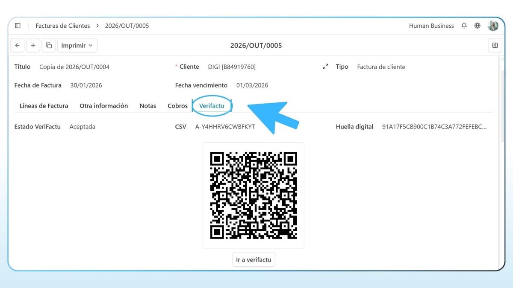513x288 pixels.
Task: Click the VeriFactu QR code image
Action: 254,195
